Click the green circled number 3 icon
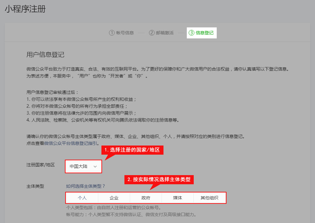 click(x=191, y=33)
